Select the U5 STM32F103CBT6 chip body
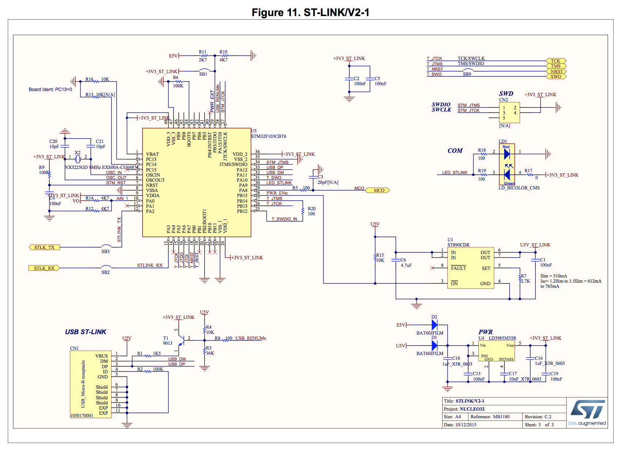 click(x=197, y=182)
